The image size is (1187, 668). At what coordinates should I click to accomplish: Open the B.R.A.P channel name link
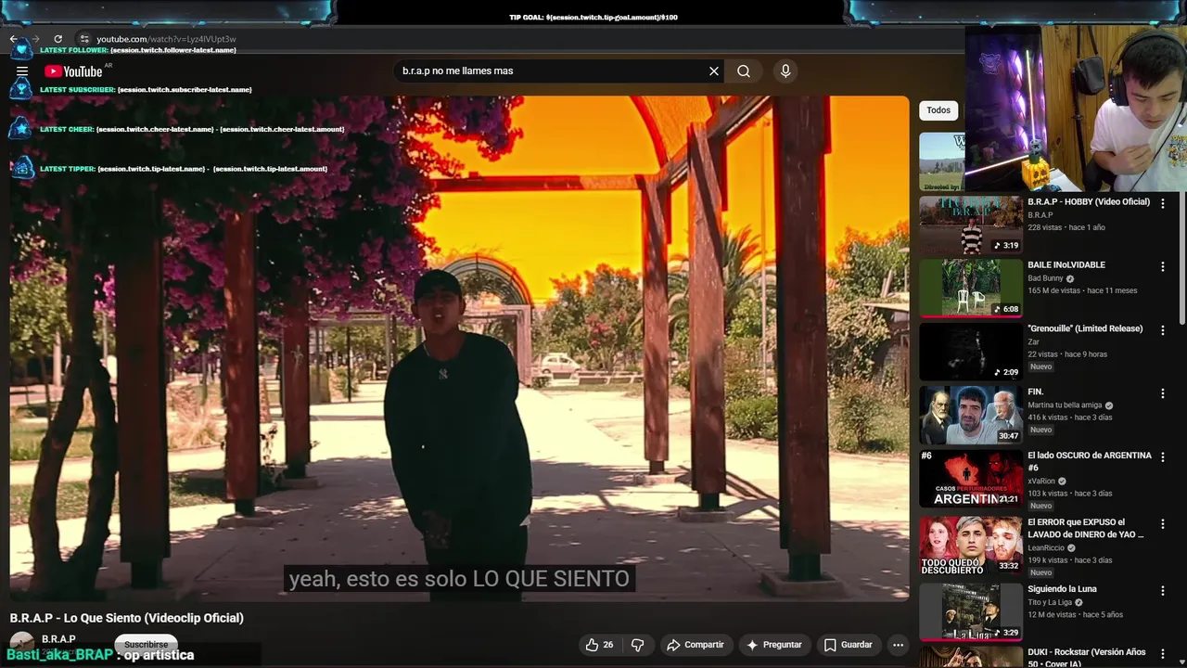[58, 639]
